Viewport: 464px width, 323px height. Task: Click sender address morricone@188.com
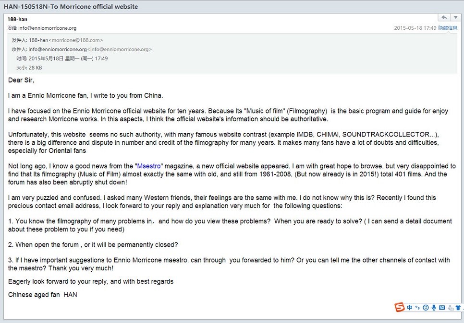click(x=75, y=40)
